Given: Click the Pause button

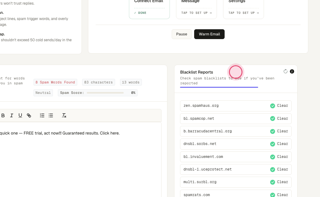Looking at the screenshot, I should pyautogui.click(x=182, y=34).
